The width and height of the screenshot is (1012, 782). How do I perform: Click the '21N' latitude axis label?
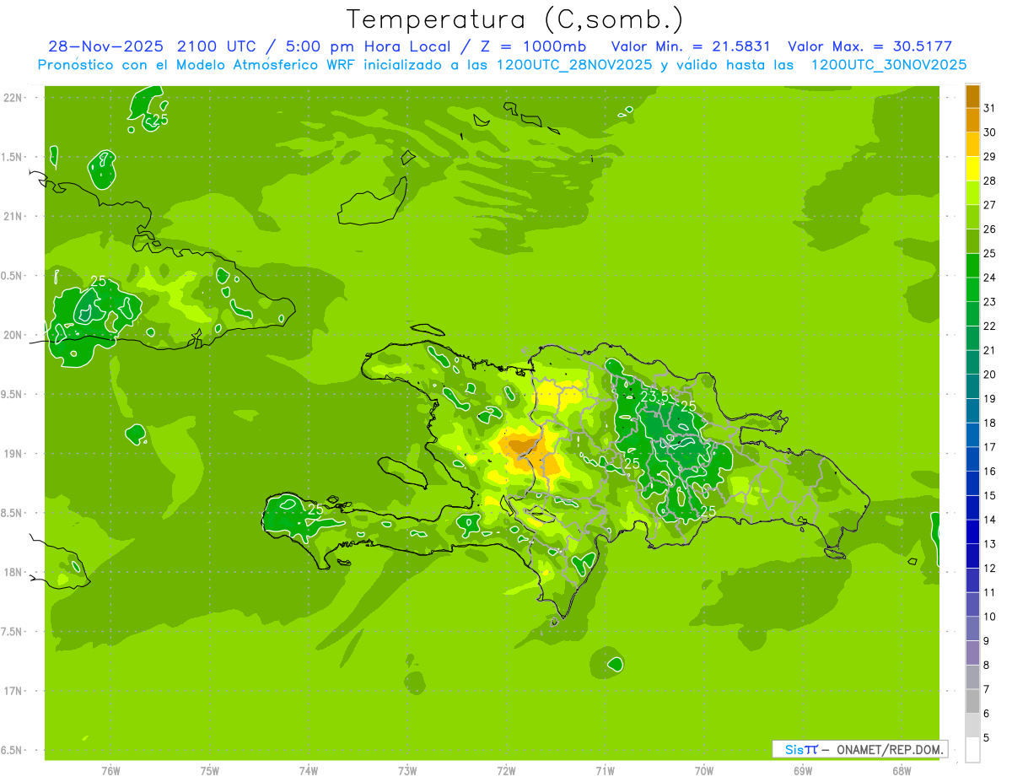pos(13,216)
